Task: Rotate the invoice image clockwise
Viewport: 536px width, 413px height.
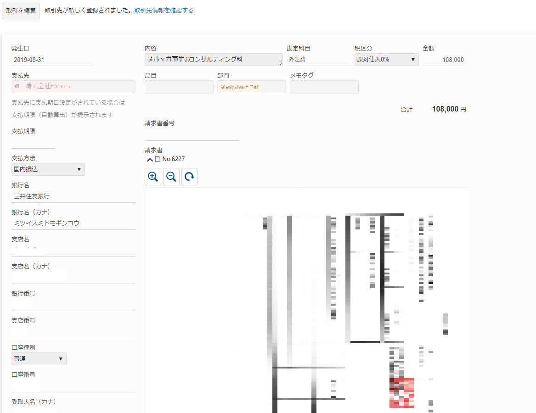Action: tap(189, 177)
